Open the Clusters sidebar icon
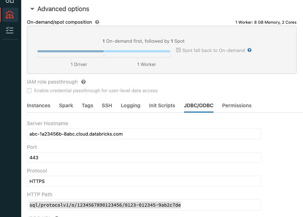This screenshot has width=303, height=217. (10, 15)
